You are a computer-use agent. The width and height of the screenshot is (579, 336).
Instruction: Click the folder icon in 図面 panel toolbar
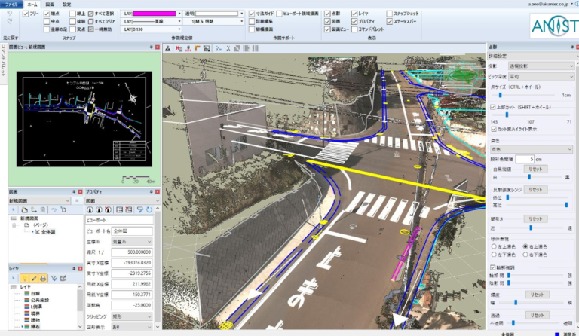(x=25, y=209)
